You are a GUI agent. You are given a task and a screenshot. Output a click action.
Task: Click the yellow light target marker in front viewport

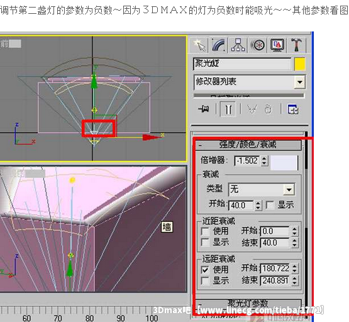point(94,109)
